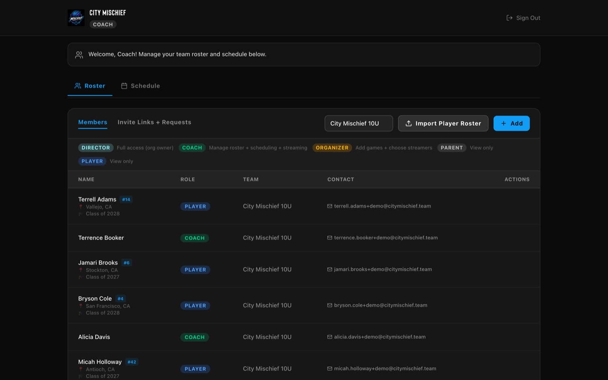Click the people icon in welcome banner
The image size is (608, 380).
[x=79, y=54]
